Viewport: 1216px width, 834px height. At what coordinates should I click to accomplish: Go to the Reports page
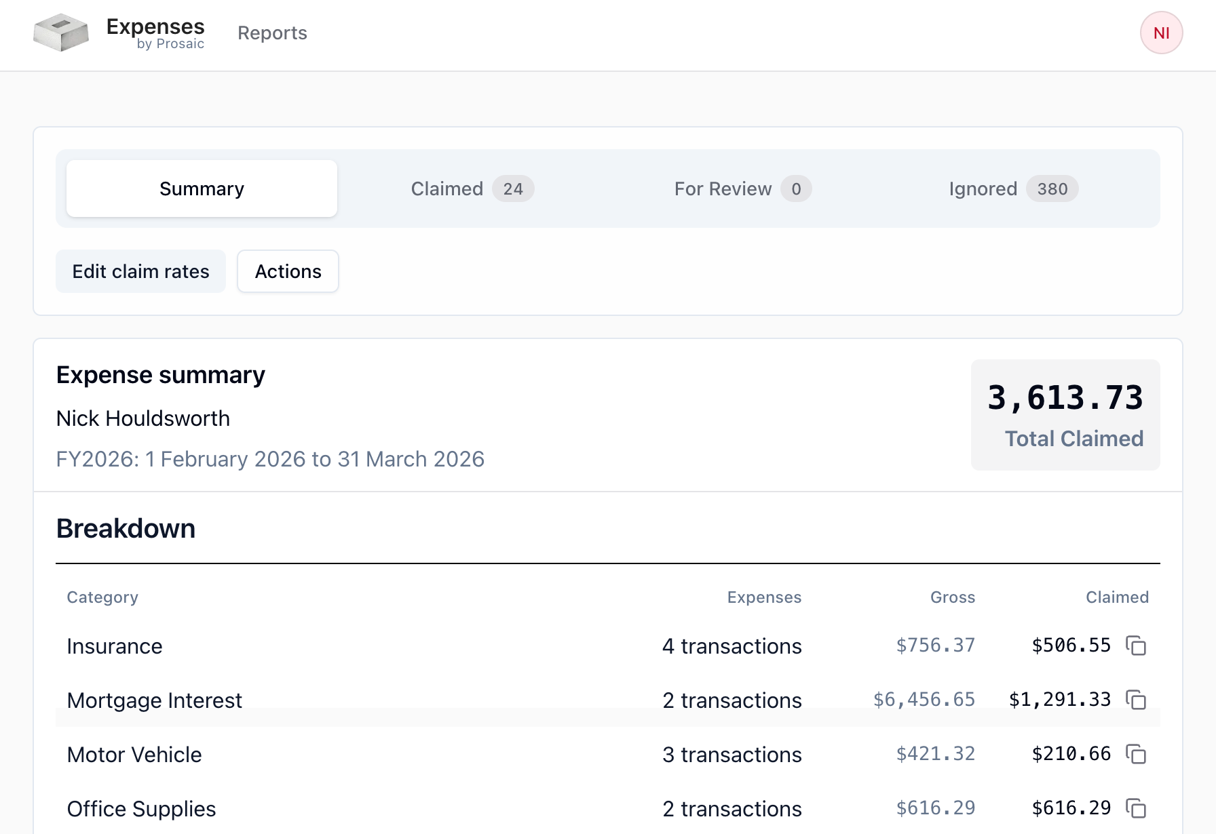point(272,33)
